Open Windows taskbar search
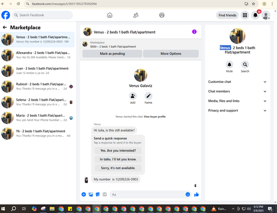Screen dimensions: 277x213 pyautogui.click(x=13, y=209)
